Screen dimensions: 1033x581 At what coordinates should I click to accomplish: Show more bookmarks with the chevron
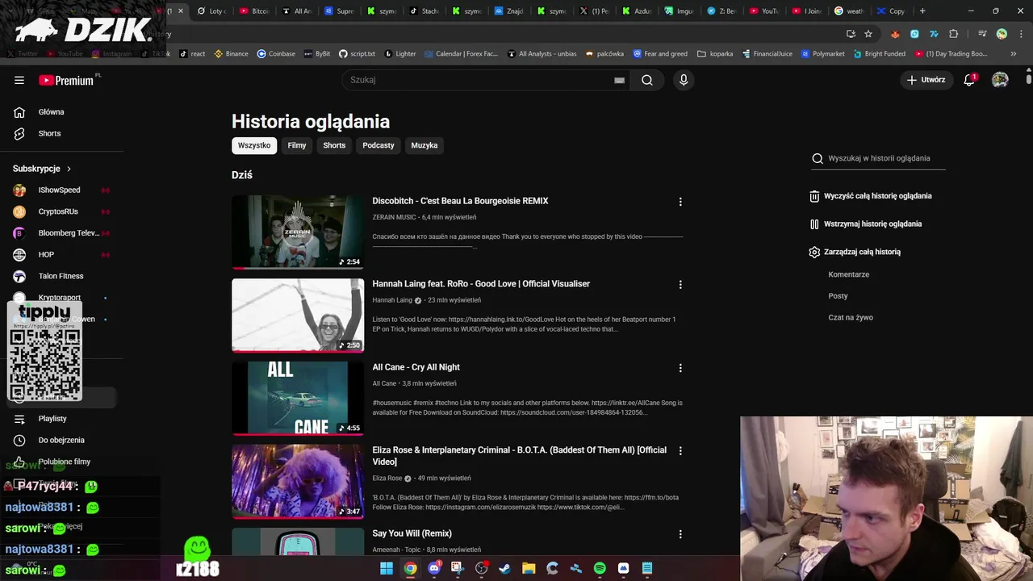point(1014,53)
